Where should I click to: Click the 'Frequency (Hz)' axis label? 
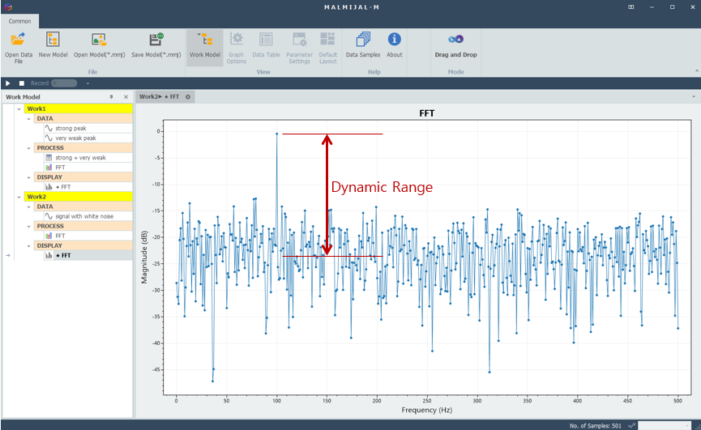coord(426,410)
